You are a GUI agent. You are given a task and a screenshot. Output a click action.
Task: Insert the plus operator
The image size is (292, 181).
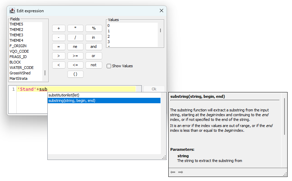tap(59, 29)
